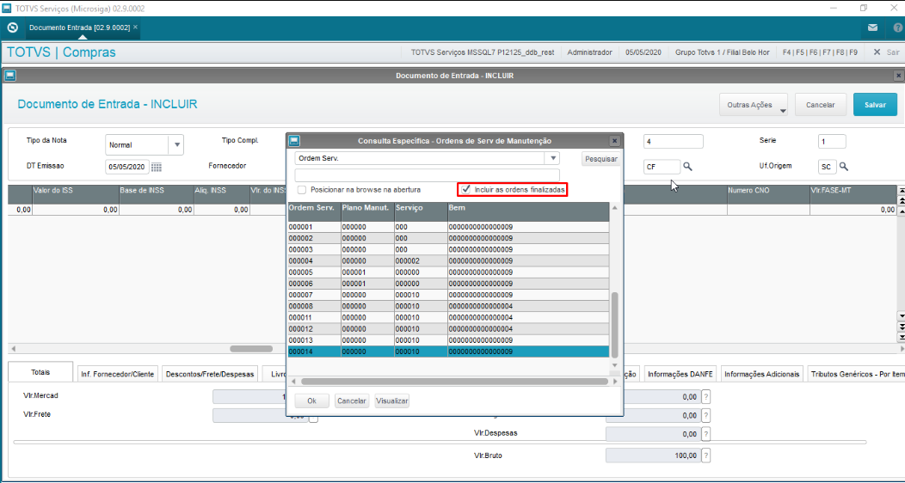Switch to the Totais tab
Screen dimensions: 905x483
click(40, 373)
